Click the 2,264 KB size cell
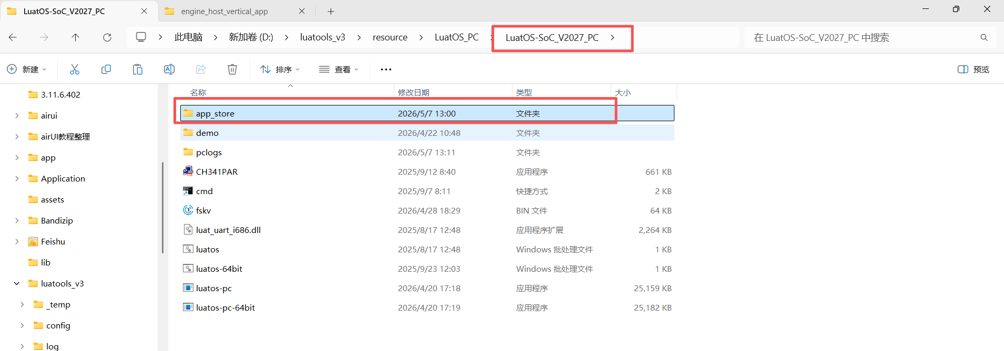This screenshot has height=351, width=1004. coord(655,230)
